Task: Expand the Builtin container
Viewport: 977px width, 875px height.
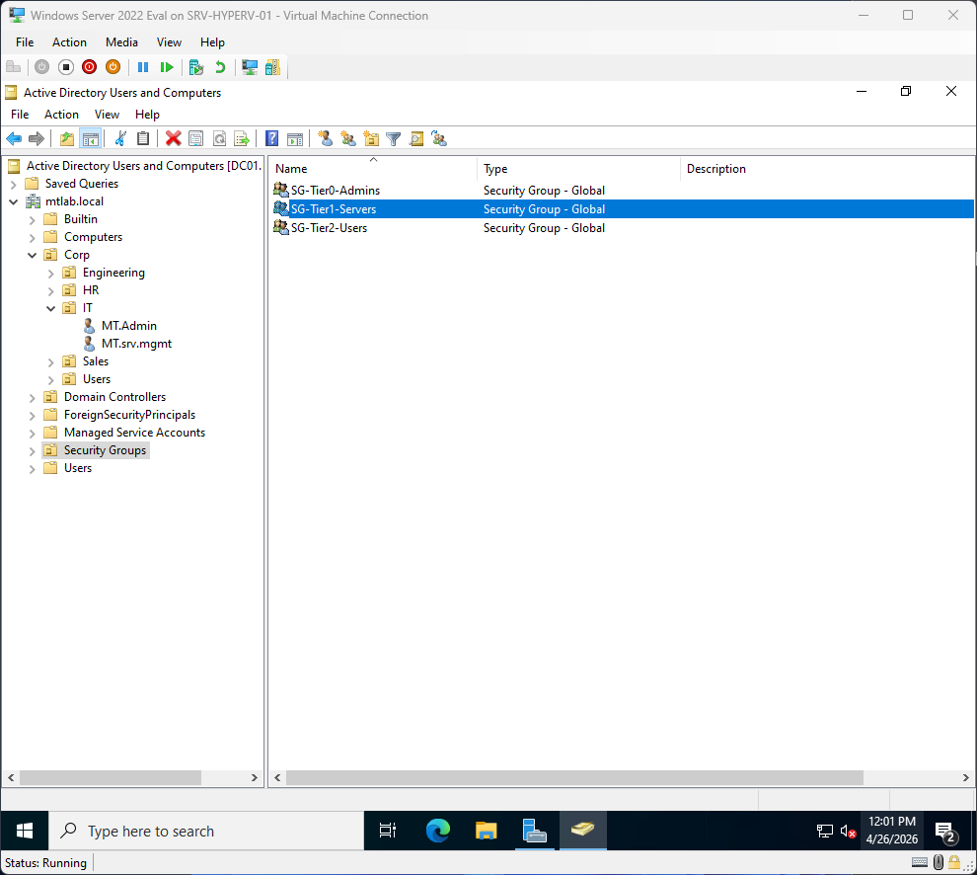Action: pyautogui.click(x=32, y=219)
